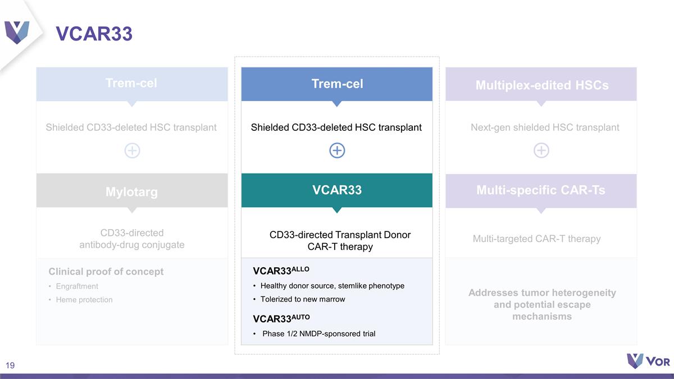Click slide number 19
The image size is (674, 379).
click(x=10, y=366)
